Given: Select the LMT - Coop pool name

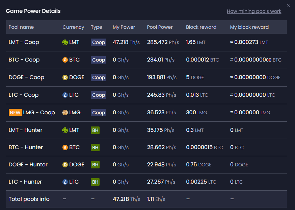Looking at the screenshot, I should [24, 42].
